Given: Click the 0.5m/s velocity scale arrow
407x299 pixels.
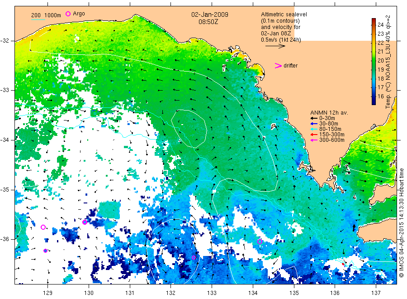Looking at the screenshot, I should [x=275, y=46].
